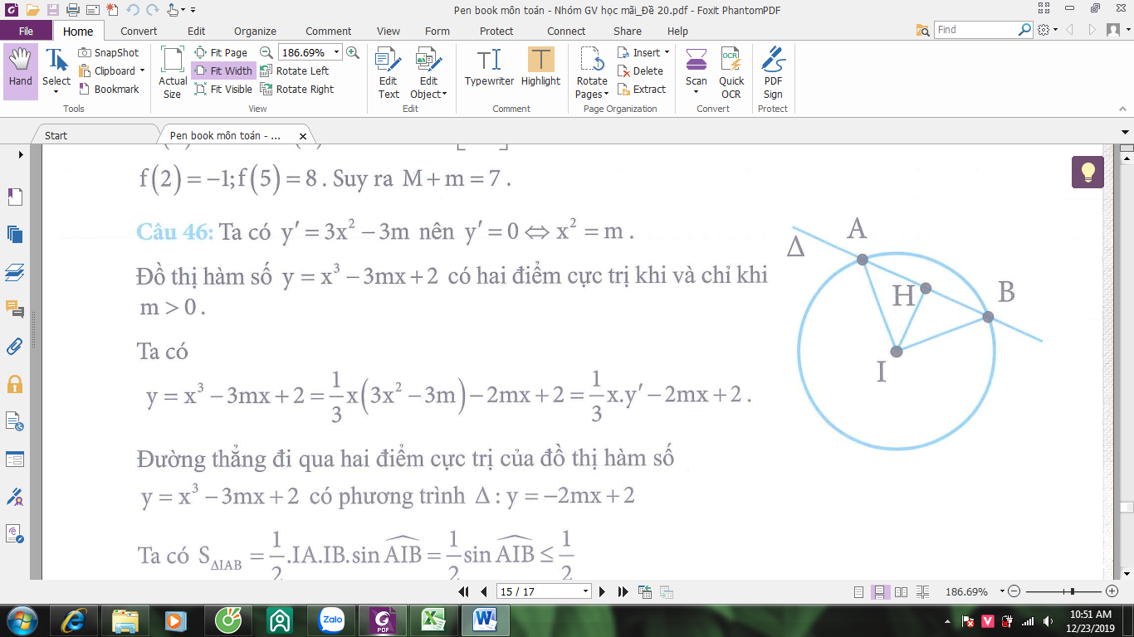Go to the next page with the arrow button

pyautogui.click(x=603, y=591)
